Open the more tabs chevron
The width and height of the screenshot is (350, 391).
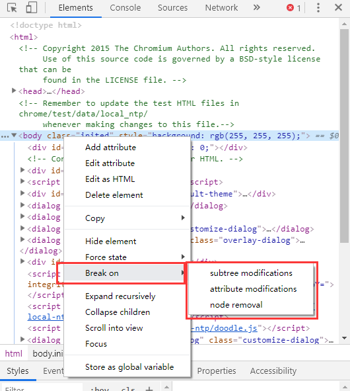click(x=257, y=8)
